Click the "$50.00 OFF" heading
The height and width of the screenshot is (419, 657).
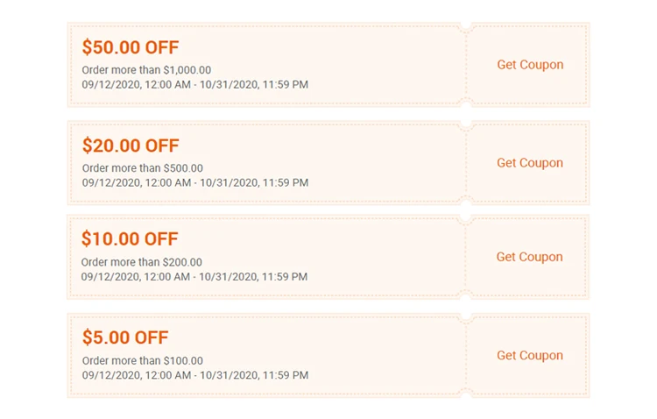[131, 47]
